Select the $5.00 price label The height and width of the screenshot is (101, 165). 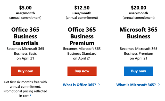pos(25,8)
